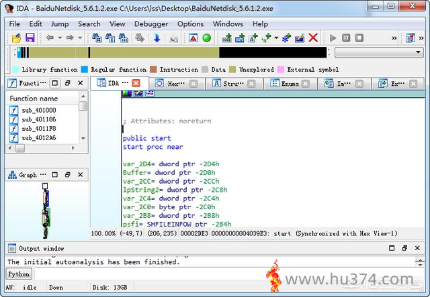This screenshot has height=297, width=430.
Task: Float the Functions window panel
Action: click(x=67, y=83)
